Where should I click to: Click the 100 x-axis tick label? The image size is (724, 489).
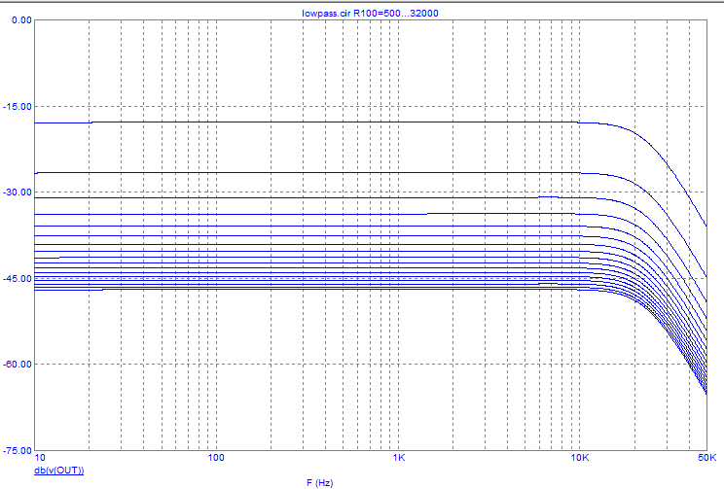[216, 459]
